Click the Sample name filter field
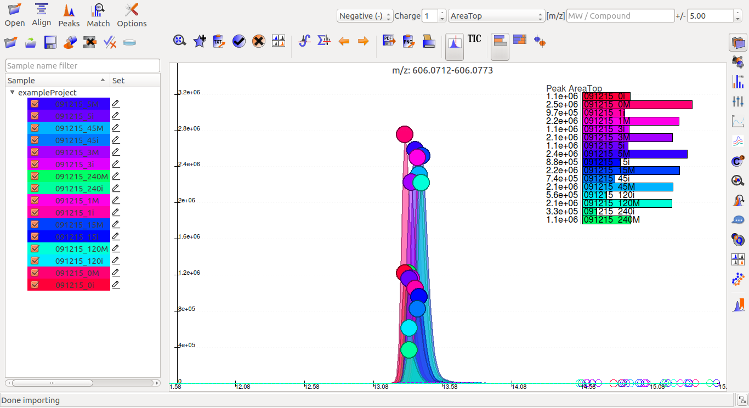This screenshot has width=749, height=408. (x=83, y=66)
